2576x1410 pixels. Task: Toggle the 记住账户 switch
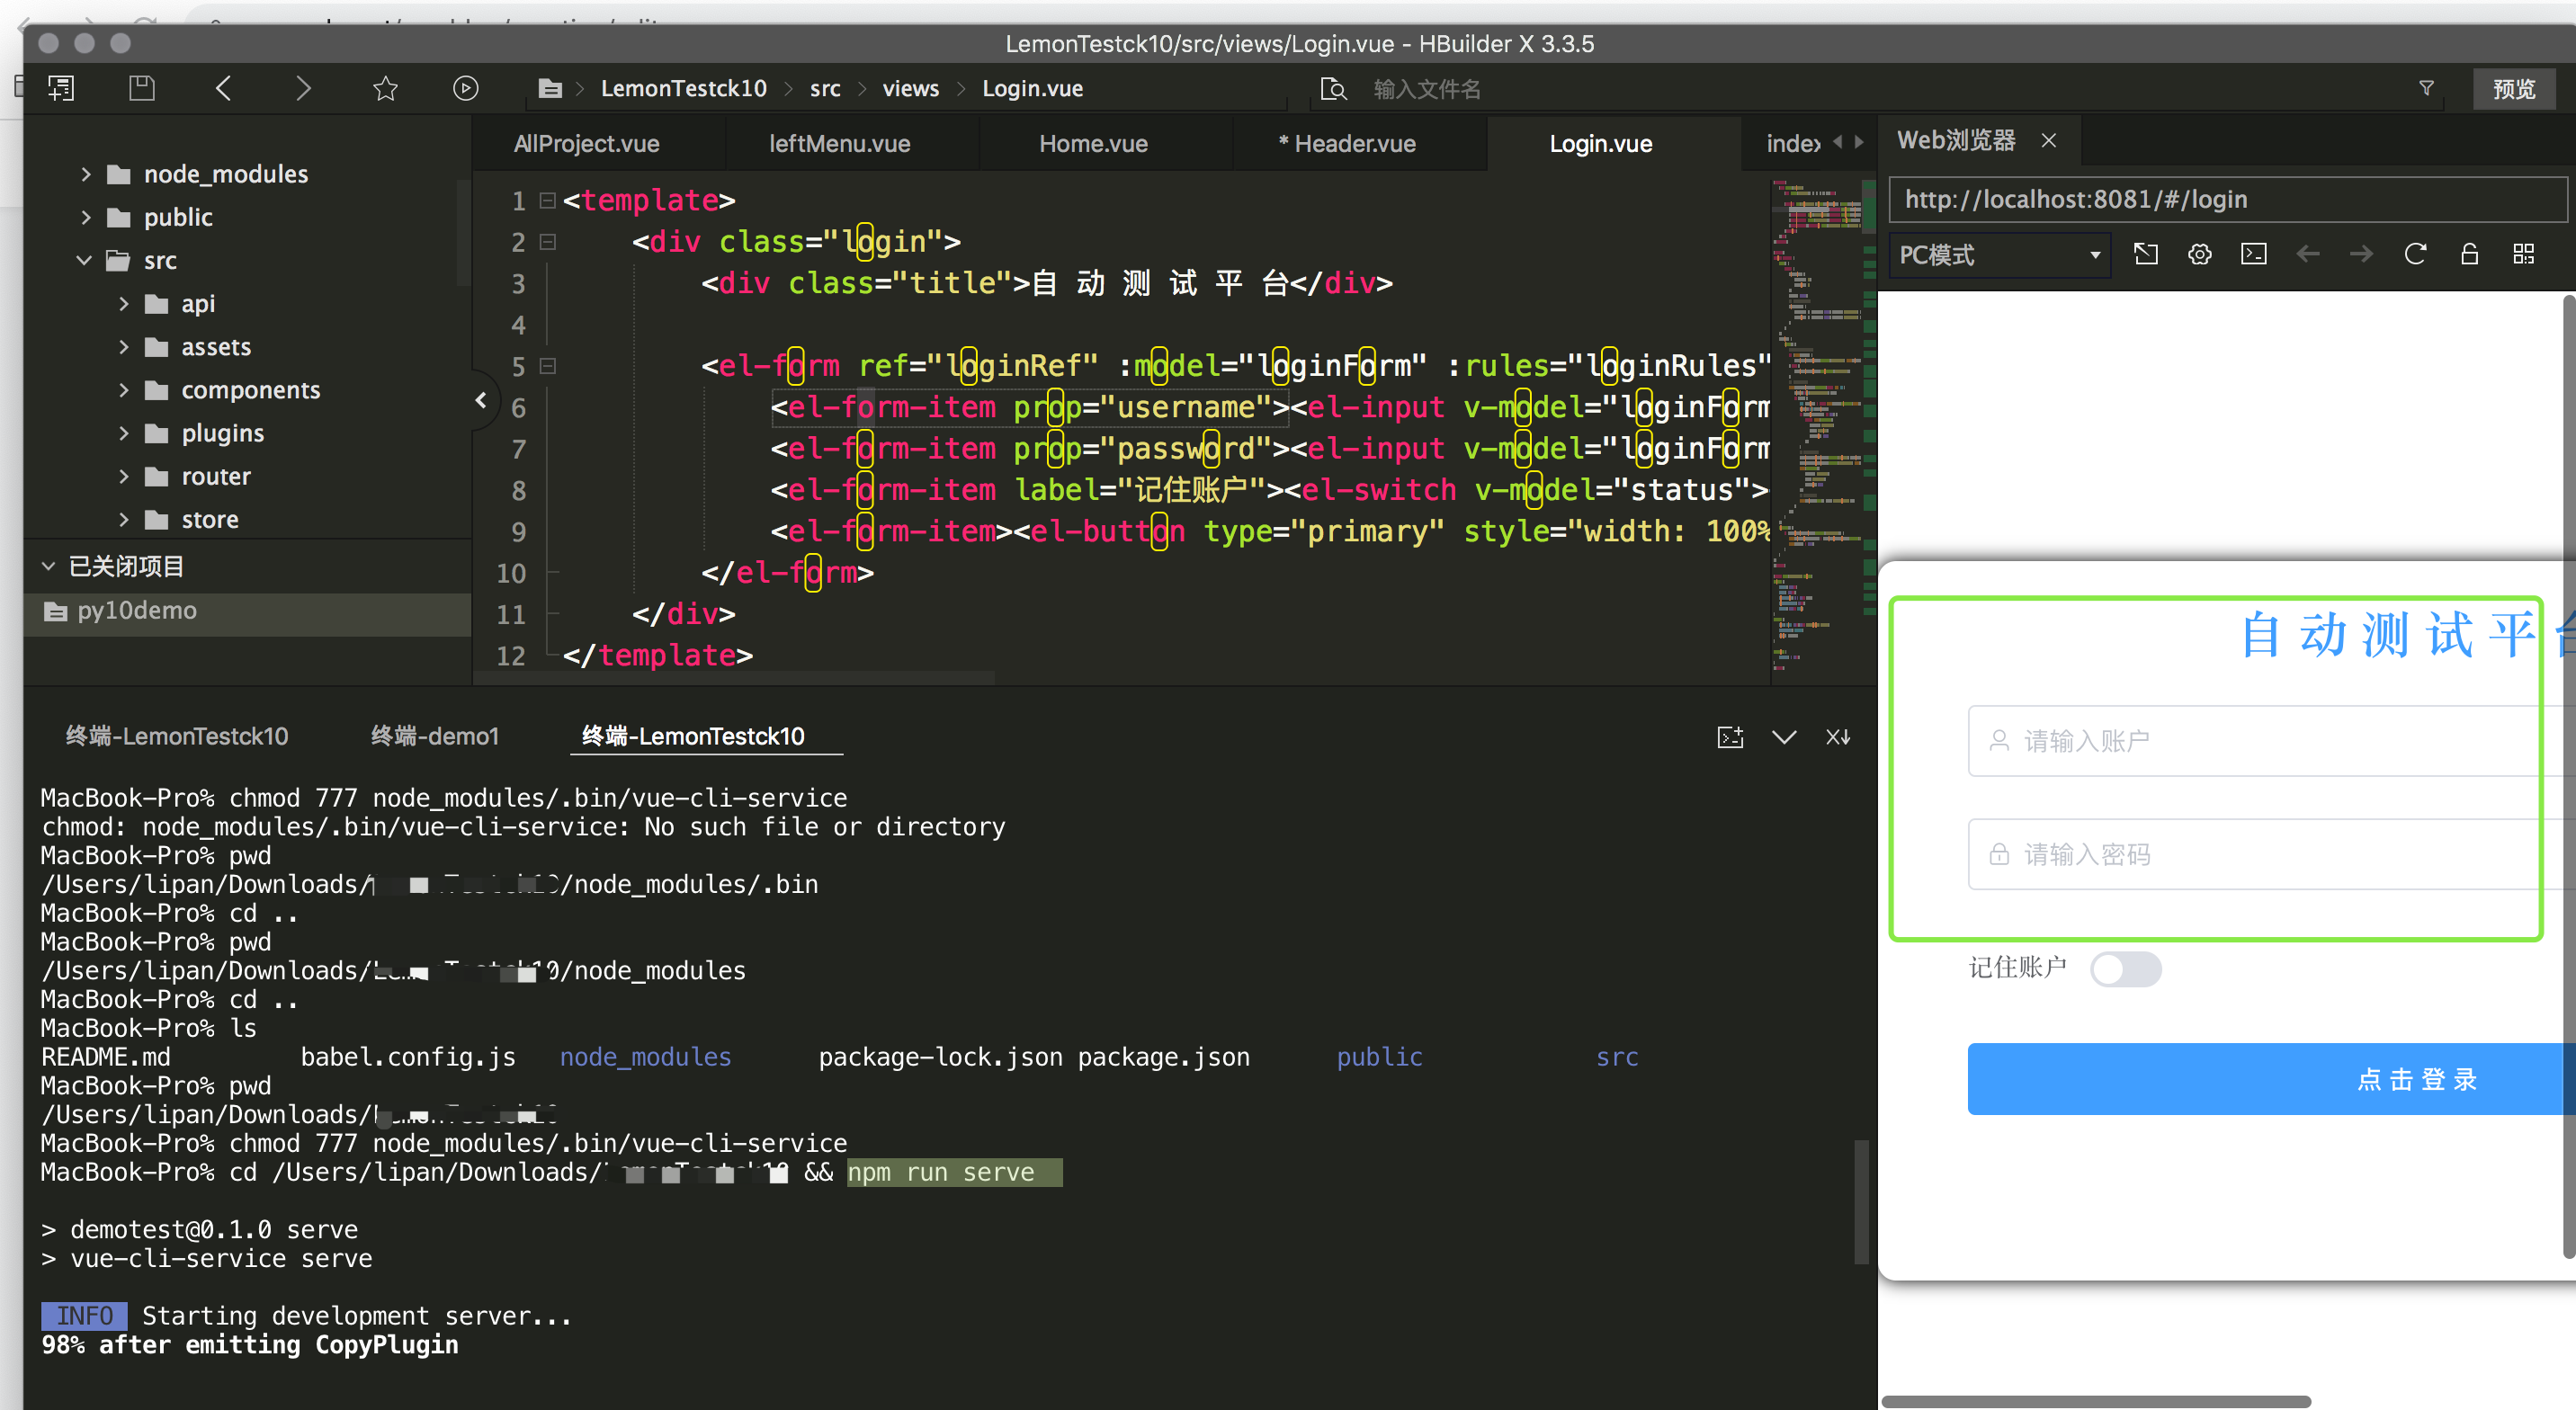(2125, 968)
